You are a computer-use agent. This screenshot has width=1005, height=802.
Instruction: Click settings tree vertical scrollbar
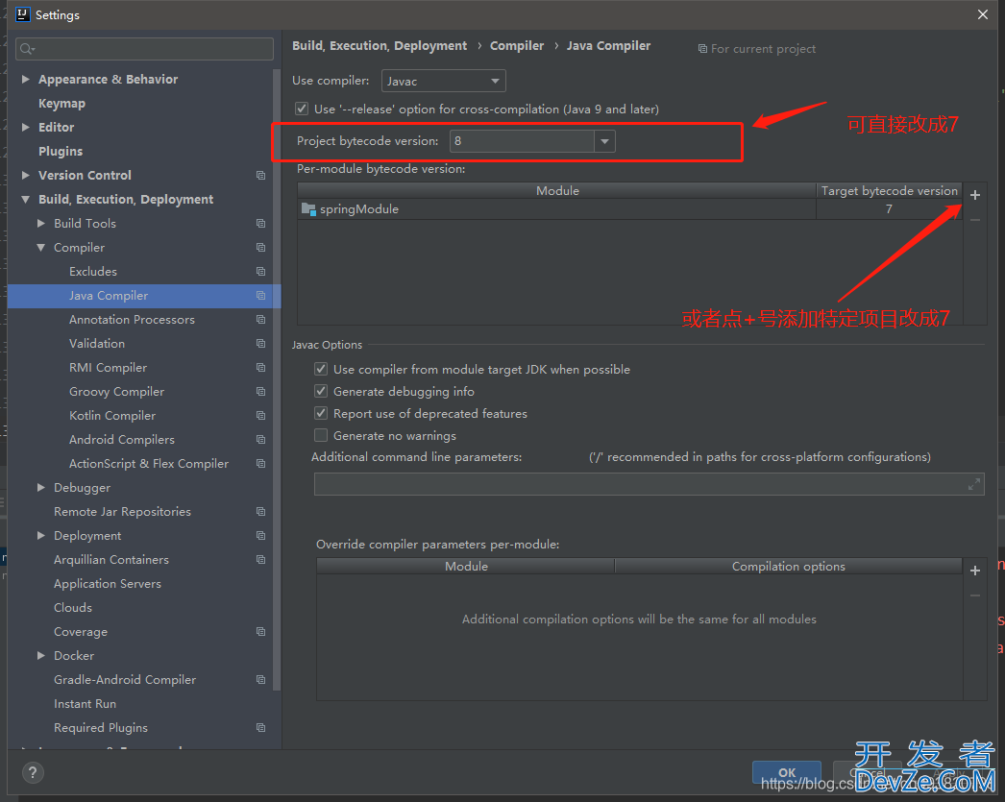click(x=277, y=379)
